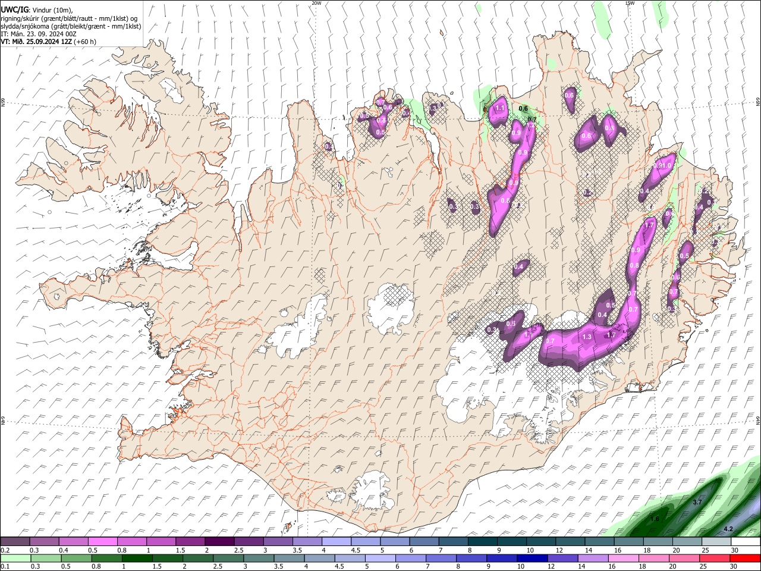Select the violet 12–14 swatch in lower legend

click(x=562, y=558)
